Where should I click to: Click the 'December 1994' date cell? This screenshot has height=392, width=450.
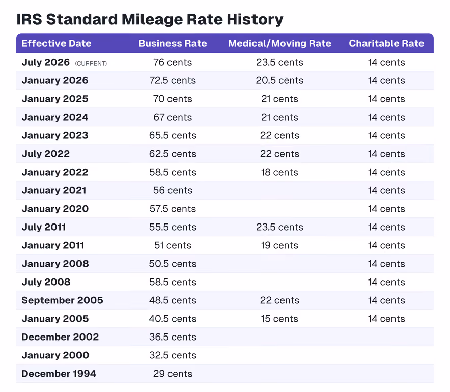(x=59, y=374)
